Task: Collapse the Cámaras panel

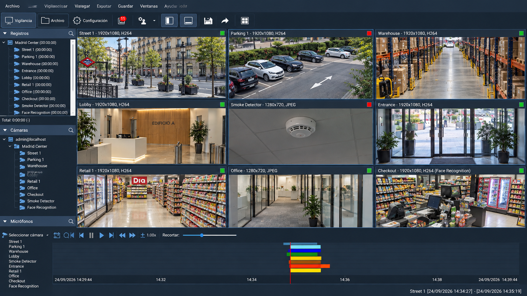Action: point(5,130)
